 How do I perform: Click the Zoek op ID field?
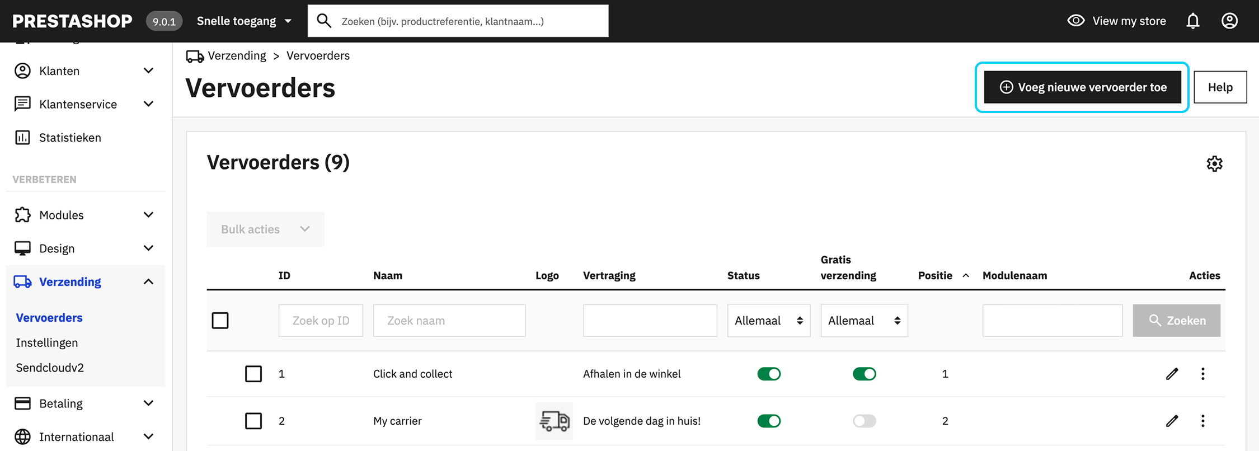point(321,320)
